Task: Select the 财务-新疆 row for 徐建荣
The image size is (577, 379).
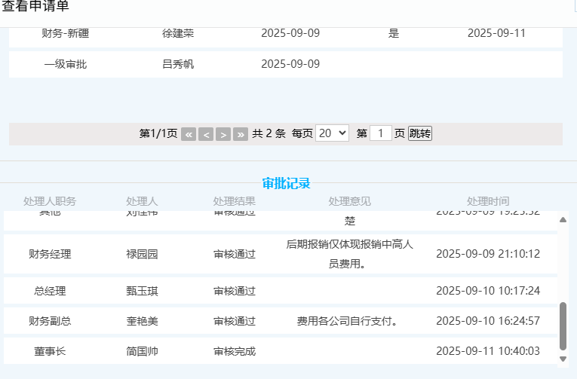Action: 285,34
